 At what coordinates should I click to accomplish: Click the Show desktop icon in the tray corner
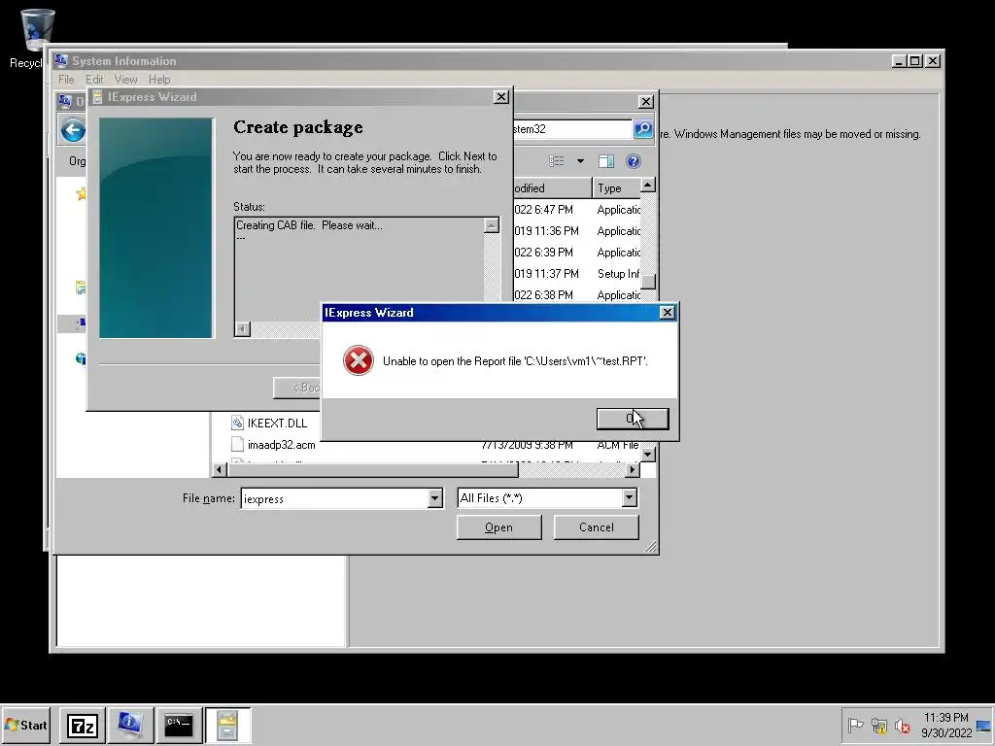click(x=983, y=725)
